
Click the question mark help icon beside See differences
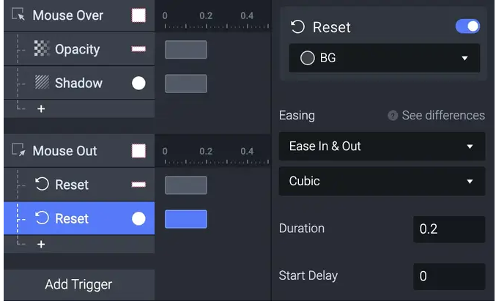[393, 116]
